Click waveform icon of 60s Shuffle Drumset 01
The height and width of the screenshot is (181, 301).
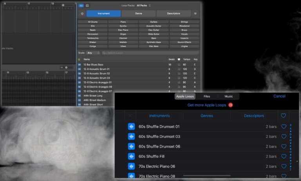131,126
